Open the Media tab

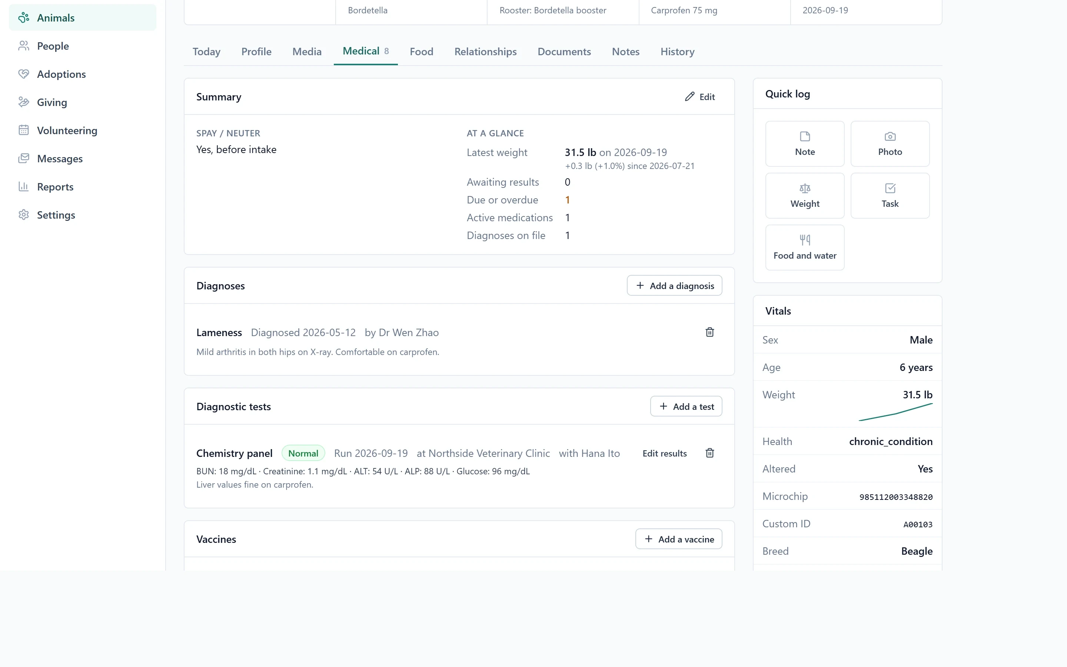pos(307,52)
